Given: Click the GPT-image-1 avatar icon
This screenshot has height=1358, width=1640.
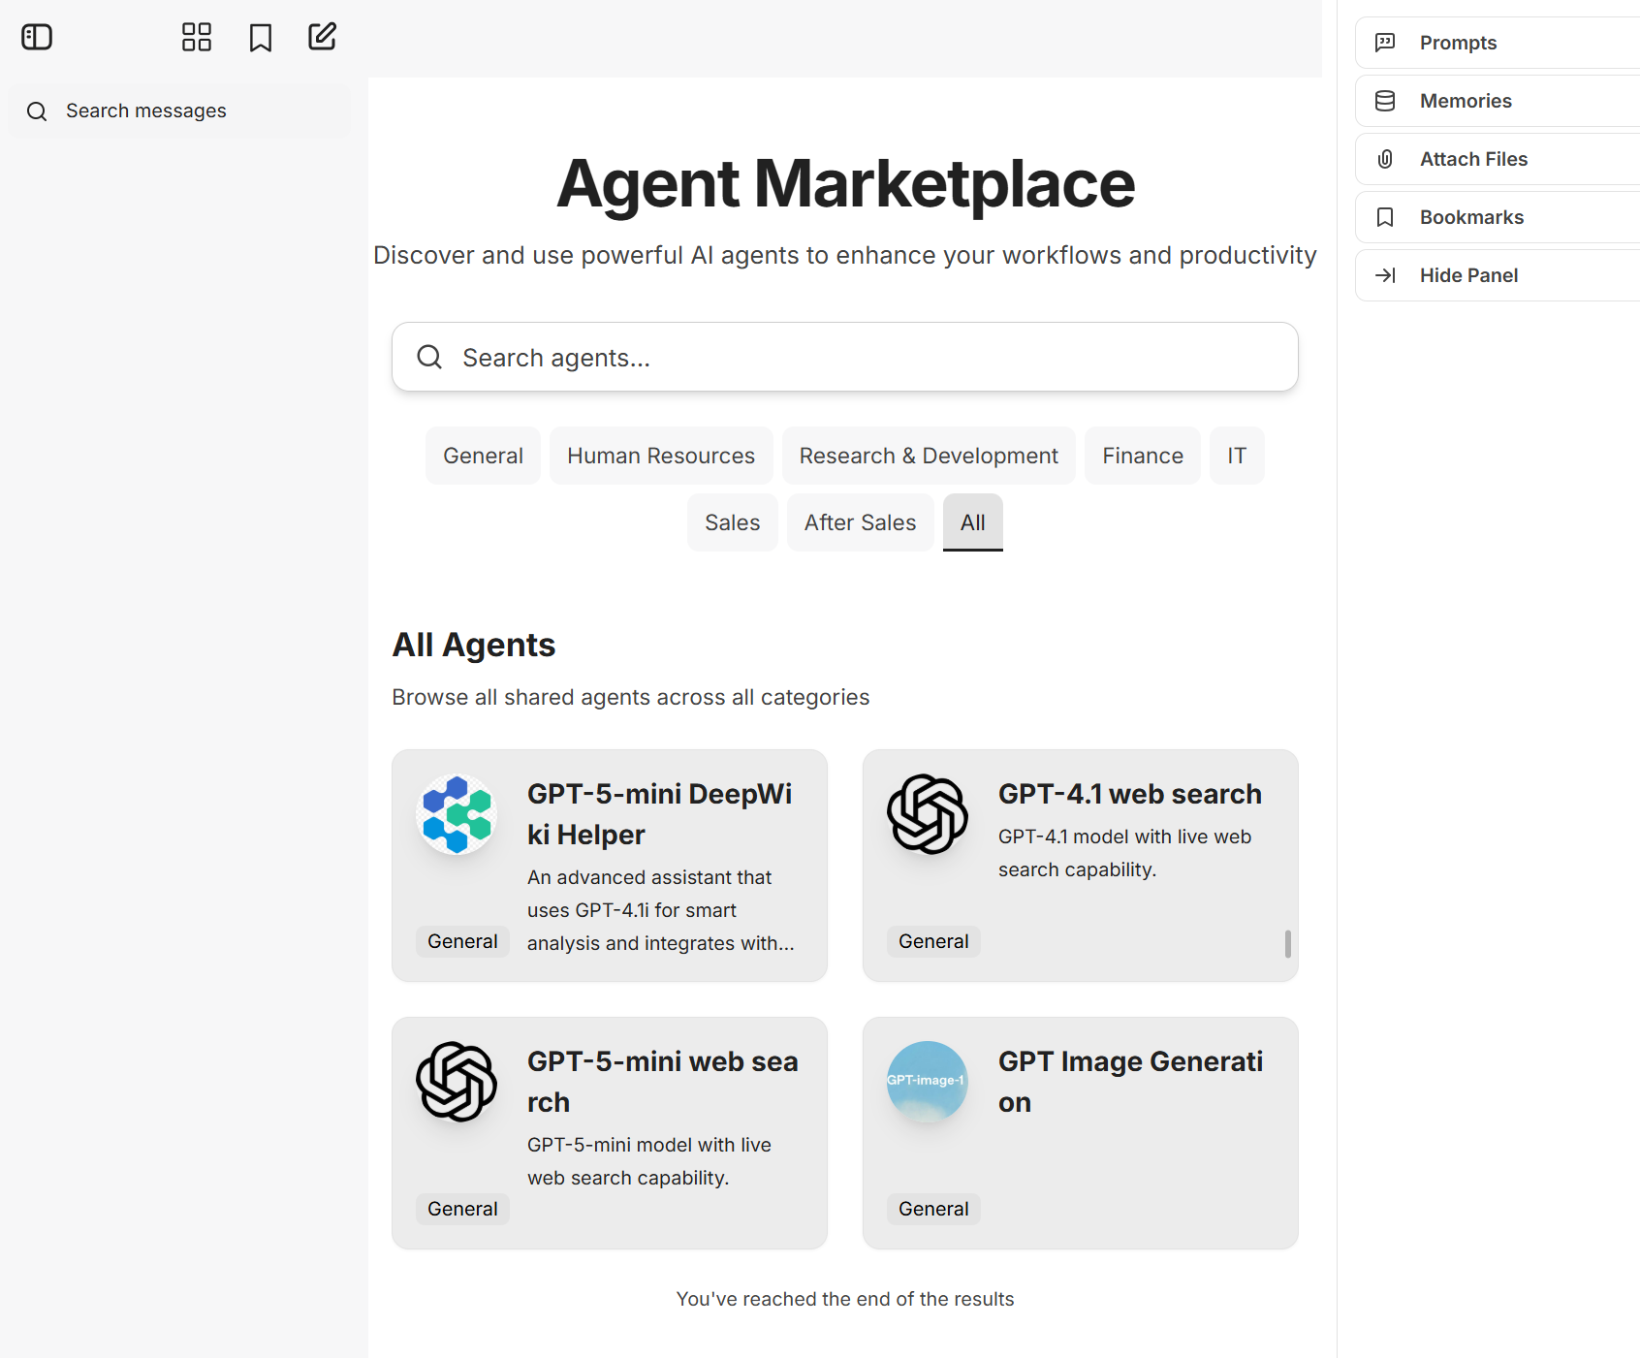Looking at the screenshot, I should pyautogui.click(x=928, y=1081).
